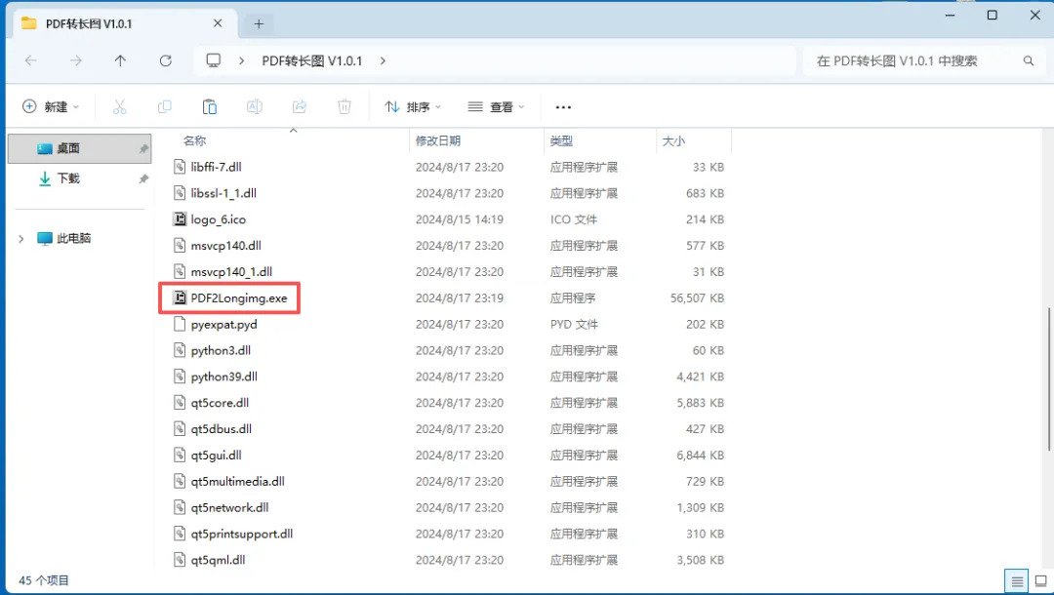Go forward with the right arrow
Viewport: 1054px width, 595px height.
point(76,60)
